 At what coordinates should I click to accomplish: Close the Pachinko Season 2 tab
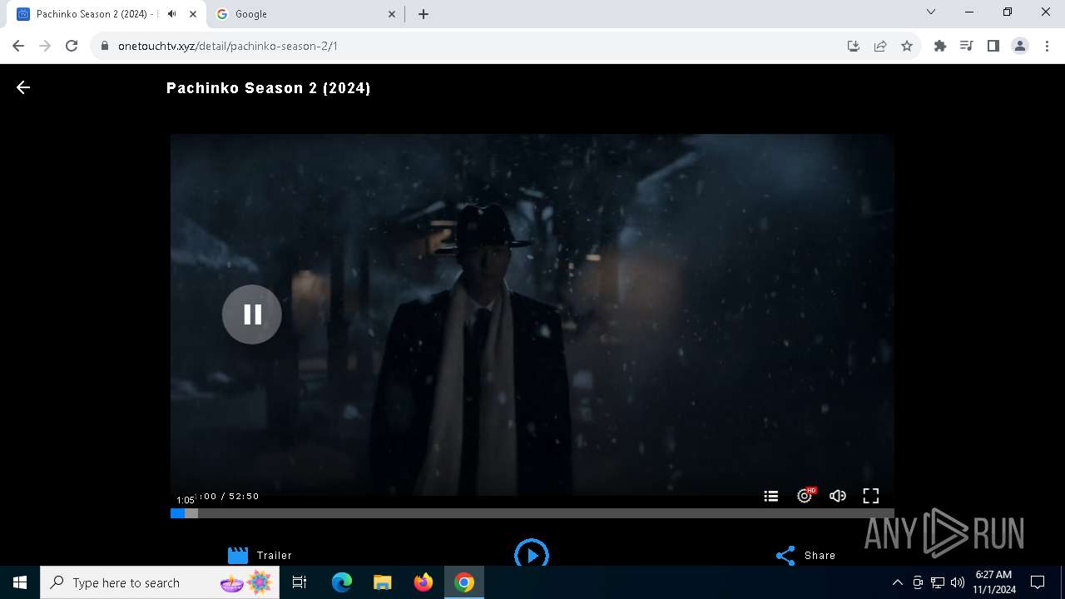coord(193,14)
